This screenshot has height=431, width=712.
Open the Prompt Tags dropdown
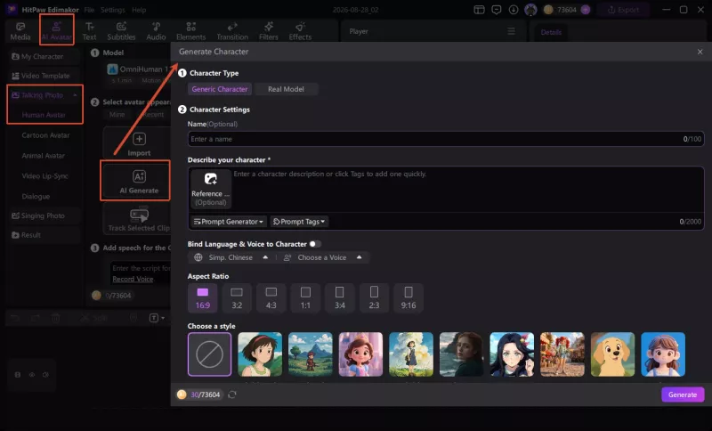click(x=299, y=222)
